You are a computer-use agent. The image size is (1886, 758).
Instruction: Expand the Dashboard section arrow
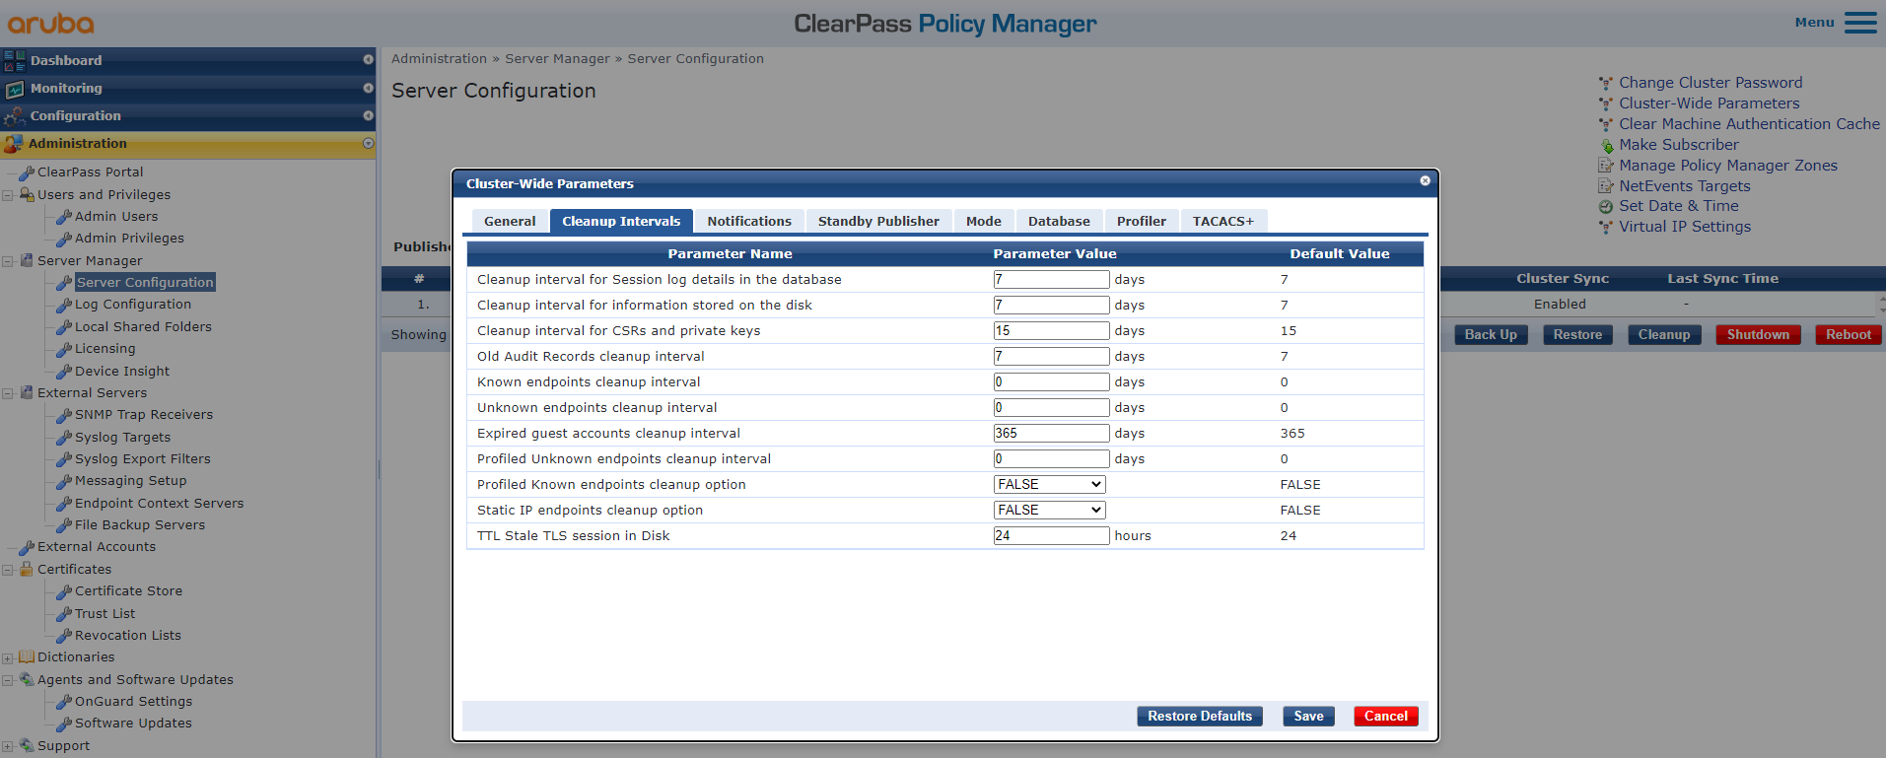tap(368, 60)
